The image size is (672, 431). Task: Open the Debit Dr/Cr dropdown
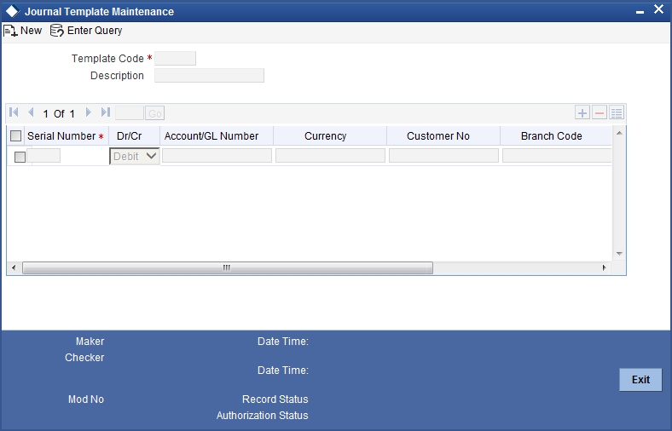tap(135, 156)
